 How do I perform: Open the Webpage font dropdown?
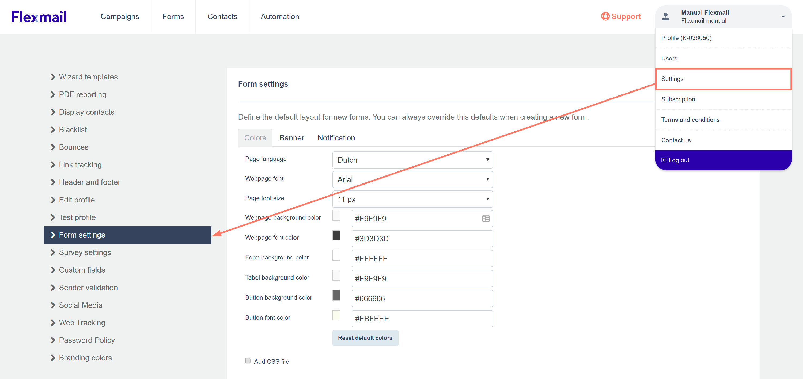[412, 180]
